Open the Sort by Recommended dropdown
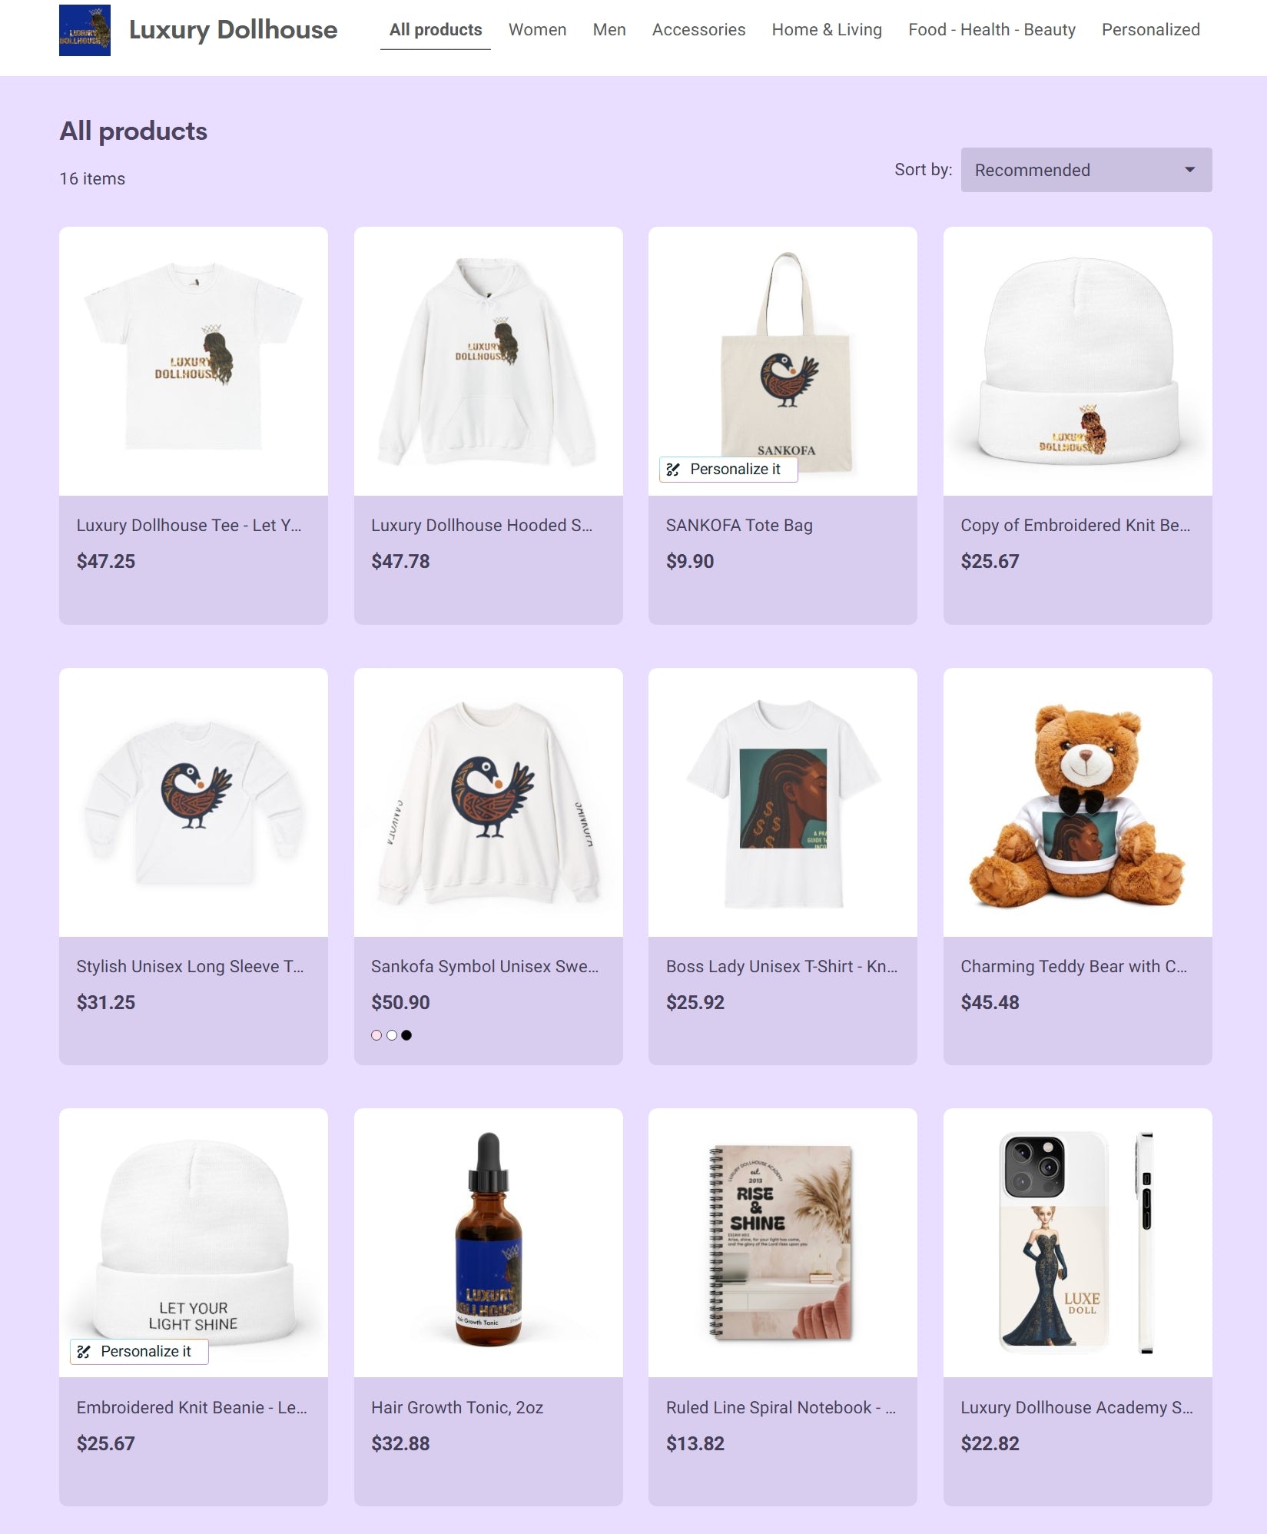Viewport: 1267px width, 1534px height. pos(1086,170)
